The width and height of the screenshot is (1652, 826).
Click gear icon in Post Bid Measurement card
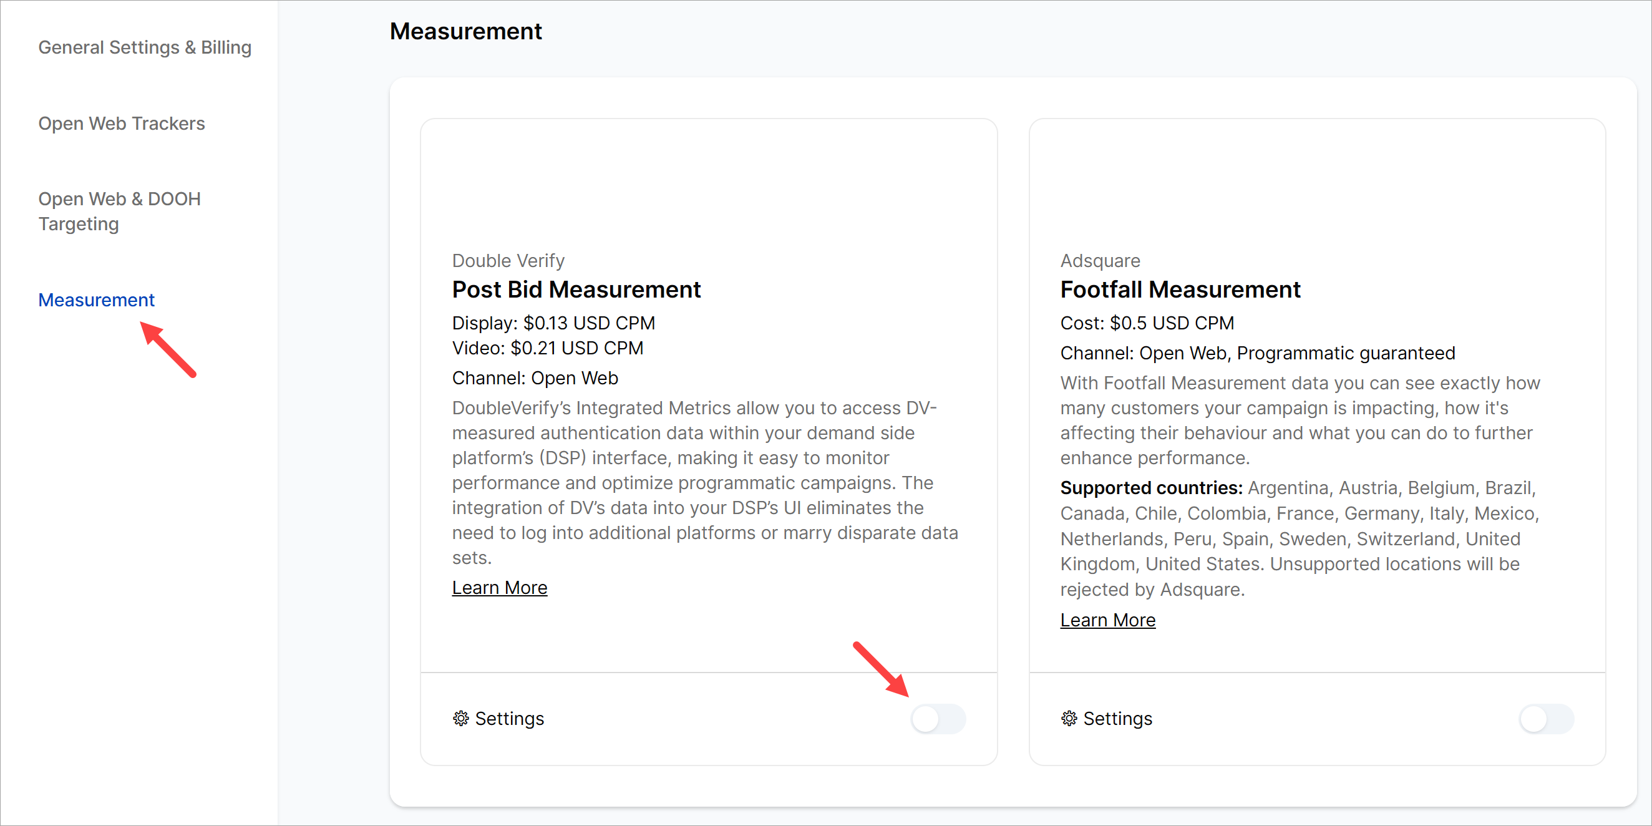click(460, 718)
